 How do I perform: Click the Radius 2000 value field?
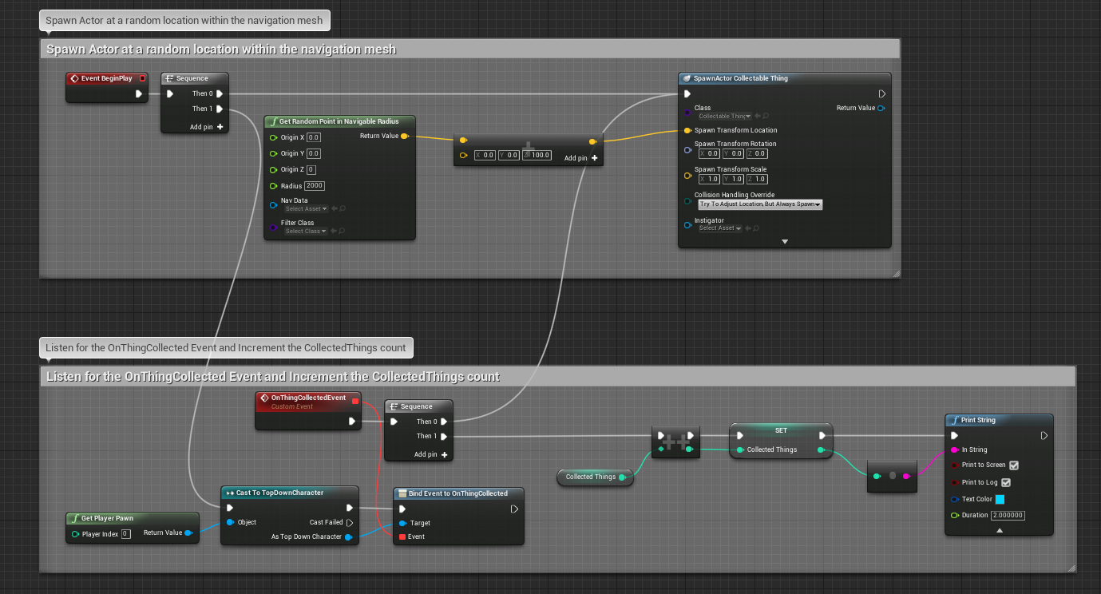pos(315,186)
